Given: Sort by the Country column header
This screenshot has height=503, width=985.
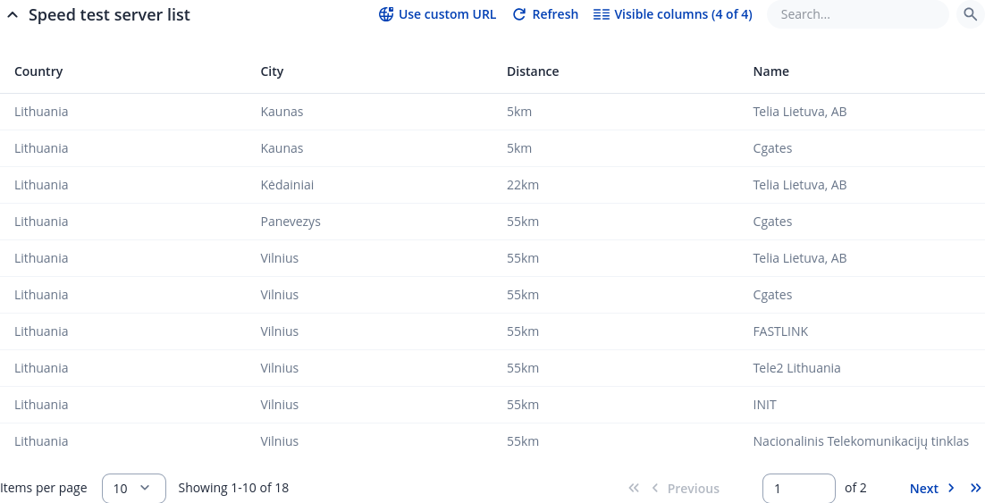Looking at the screenshot, I should tap(38, 71).
